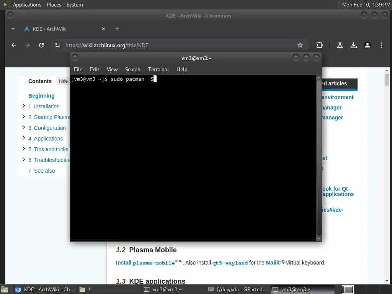Open Chrome Labs flask icon

tap(340, 45)
